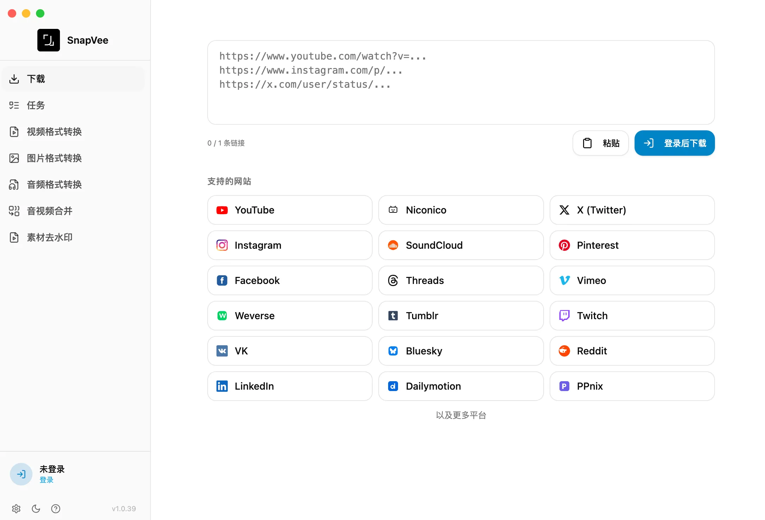The image size is (765, 520).
Task: Click the Instagram site label
Action: pos(258,246)
